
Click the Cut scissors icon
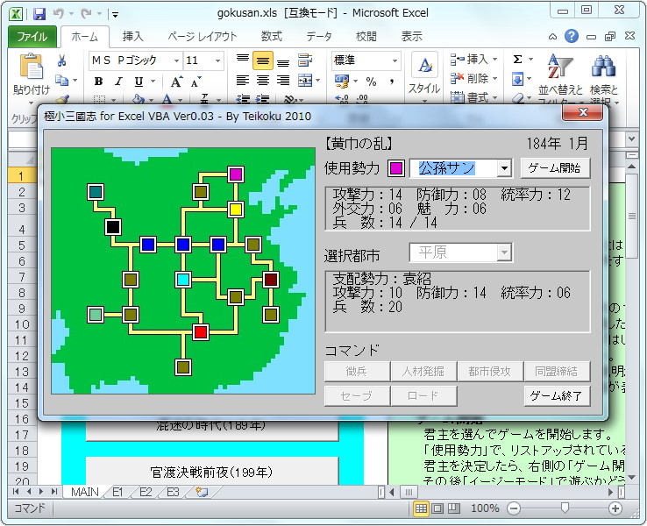coord(62,60)
